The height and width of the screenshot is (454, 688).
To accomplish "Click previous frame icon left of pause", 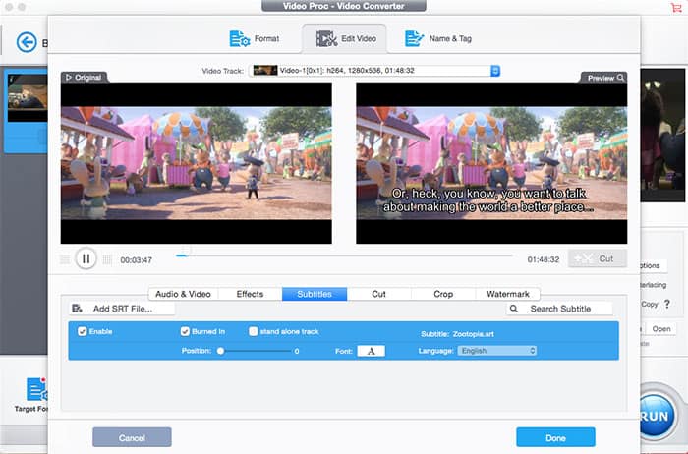I will pos(65,259).
